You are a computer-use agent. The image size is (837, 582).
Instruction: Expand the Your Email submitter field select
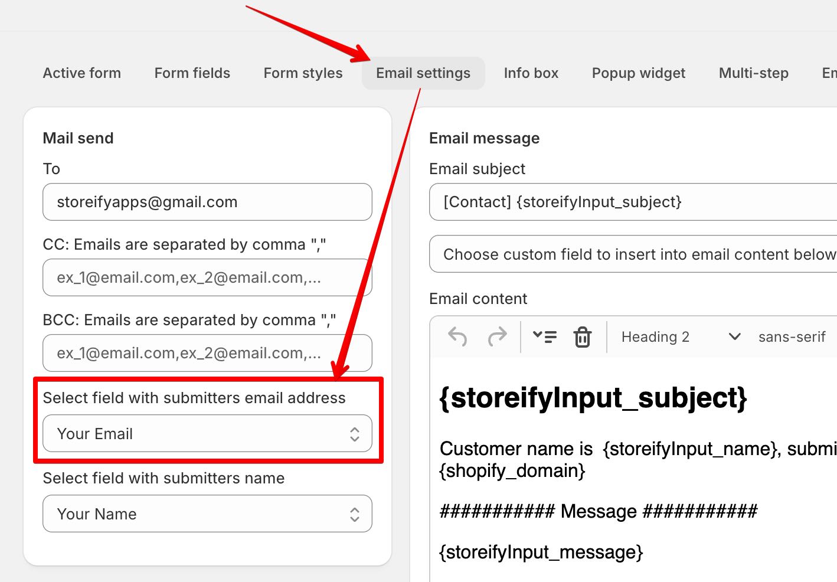point(207,434)
